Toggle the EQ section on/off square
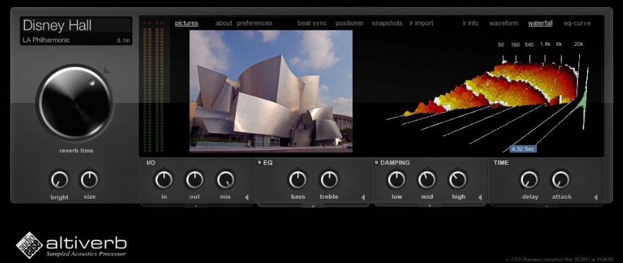 (x=260, y=162)
